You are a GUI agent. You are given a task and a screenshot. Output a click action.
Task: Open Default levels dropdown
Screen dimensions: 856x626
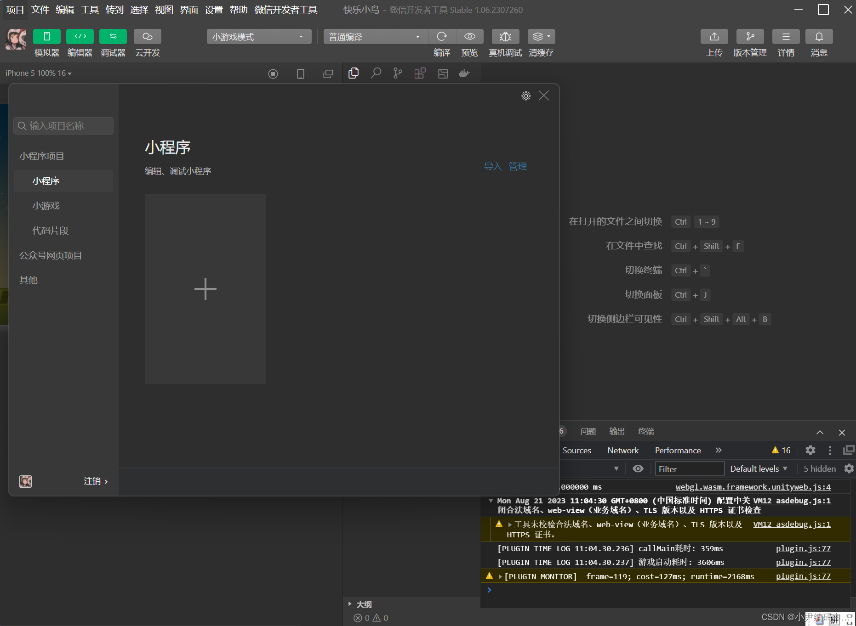(x=759, y=469)
